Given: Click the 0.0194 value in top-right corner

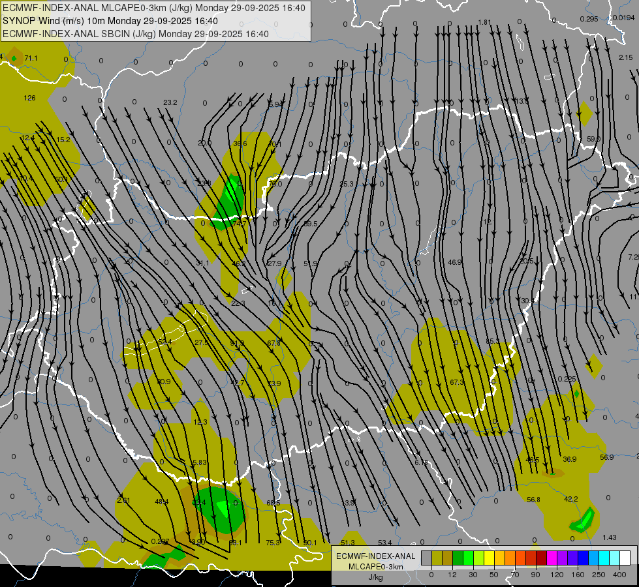Looking at the screenshot, I should tap(623, 18).
